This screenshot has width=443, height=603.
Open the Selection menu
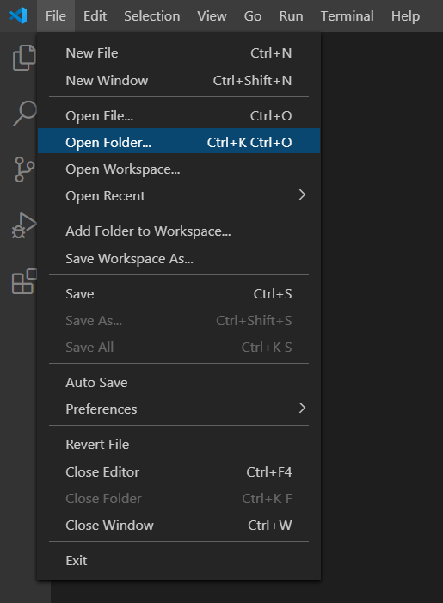(152, 16)
